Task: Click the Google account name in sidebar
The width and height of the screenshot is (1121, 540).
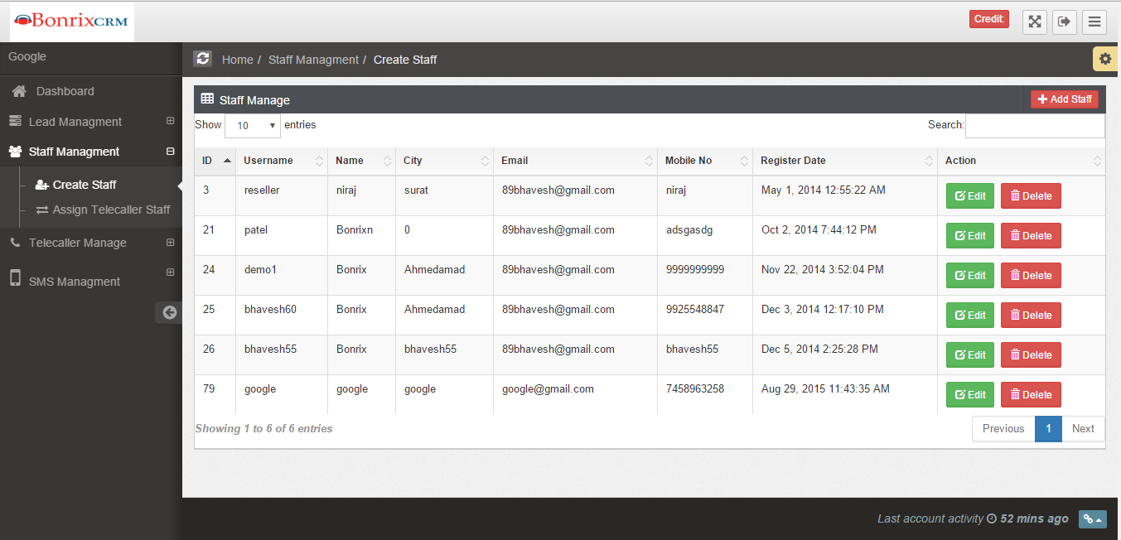Action: [x=27, y=56]
